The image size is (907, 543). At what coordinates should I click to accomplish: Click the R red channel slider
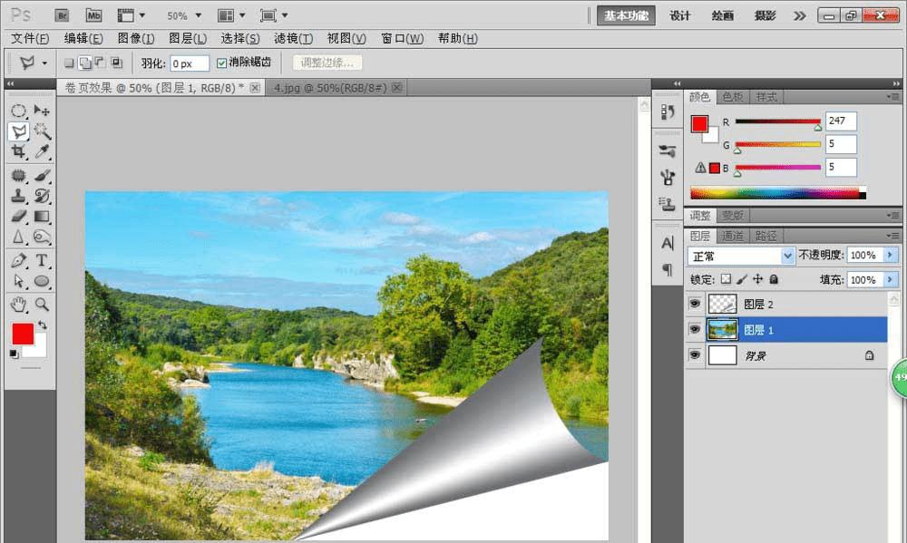click(777, 121)
